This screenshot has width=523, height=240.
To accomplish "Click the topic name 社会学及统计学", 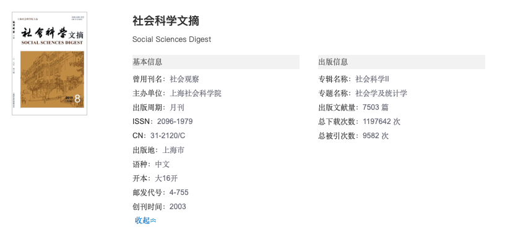I will point(381,93).
